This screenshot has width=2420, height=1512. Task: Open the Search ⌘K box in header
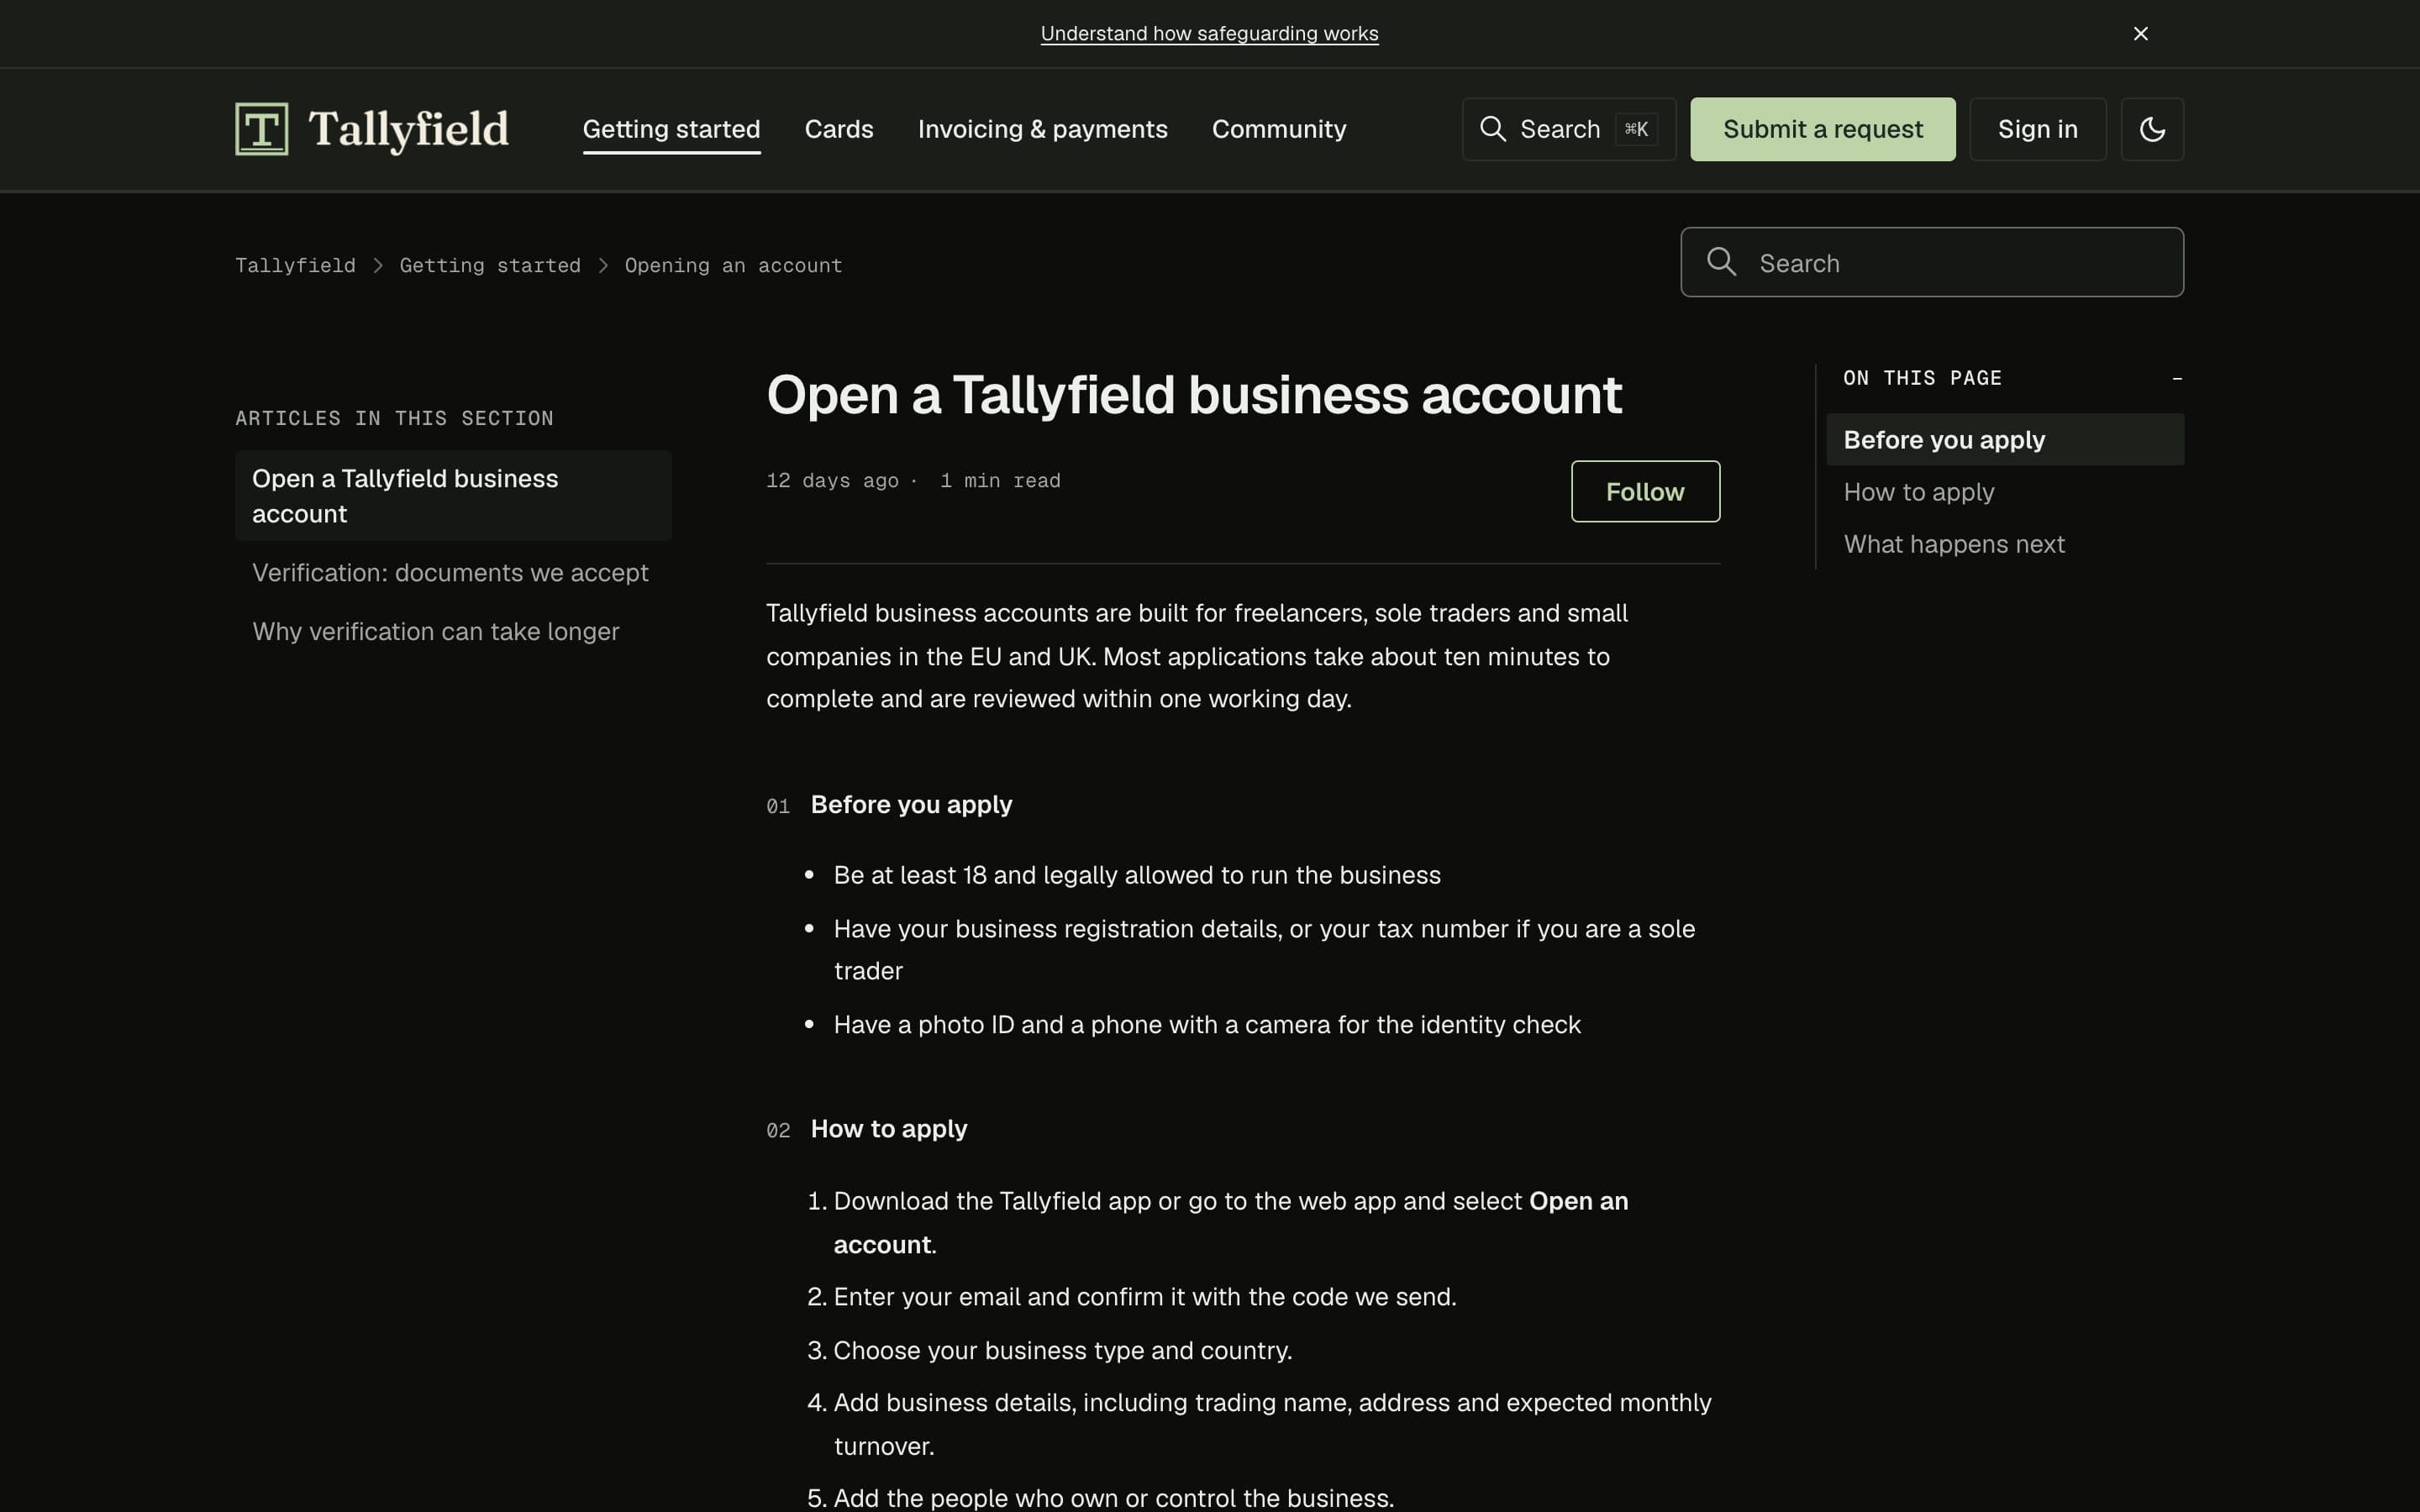coord(1568,129)
